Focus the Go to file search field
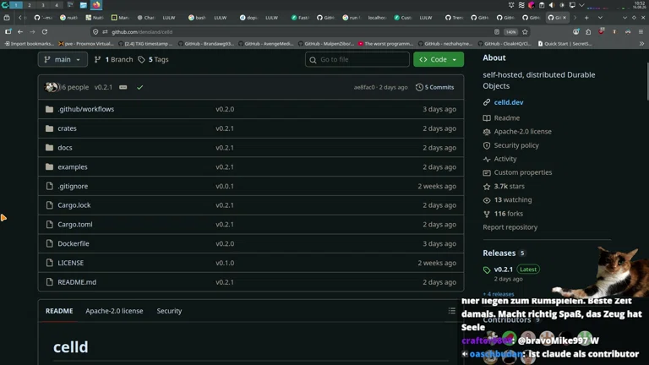Viewport: 649px width, 365px height. [x=357, y=60]
